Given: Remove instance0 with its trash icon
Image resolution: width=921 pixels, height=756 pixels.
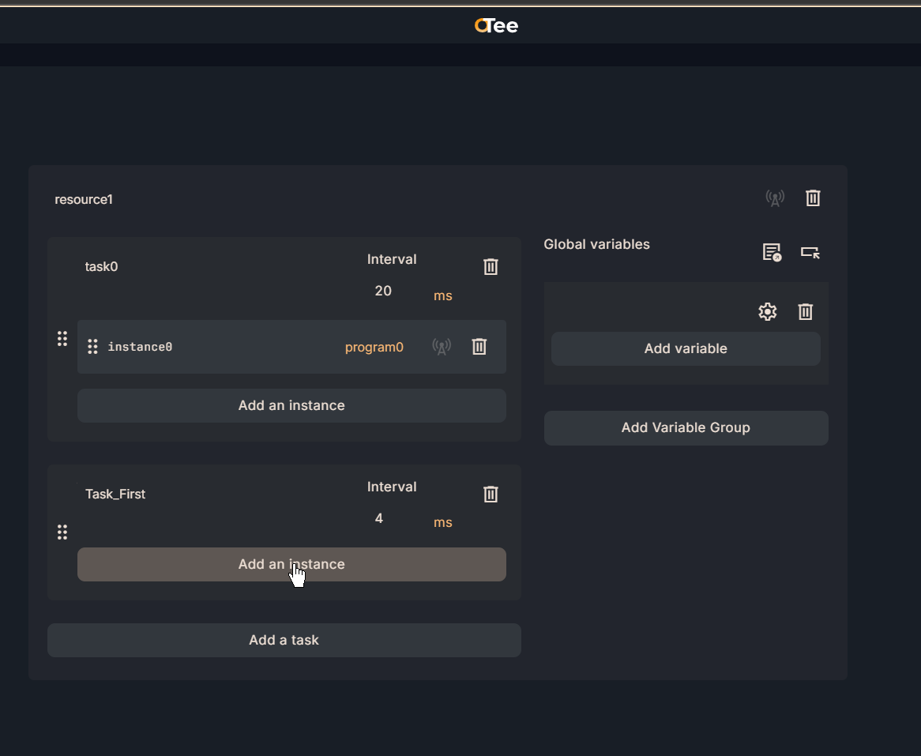Looking at the screenshot, I should click(x=479, y=347).
